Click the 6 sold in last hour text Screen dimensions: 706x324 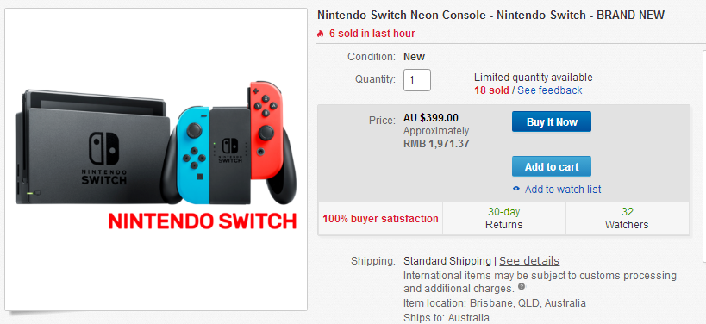coord(372,34)
